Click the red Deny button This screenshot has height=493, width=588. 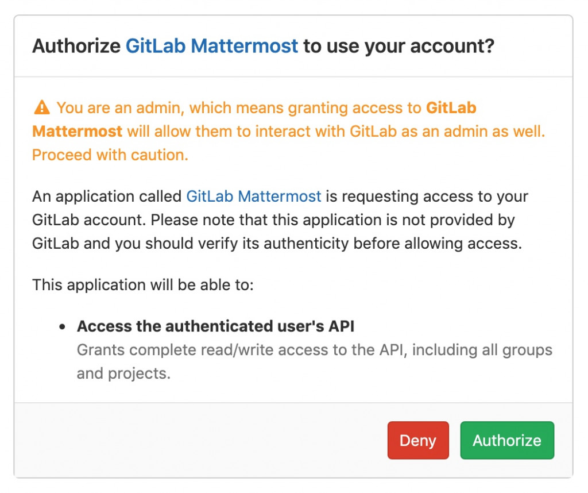click(418, 440)
